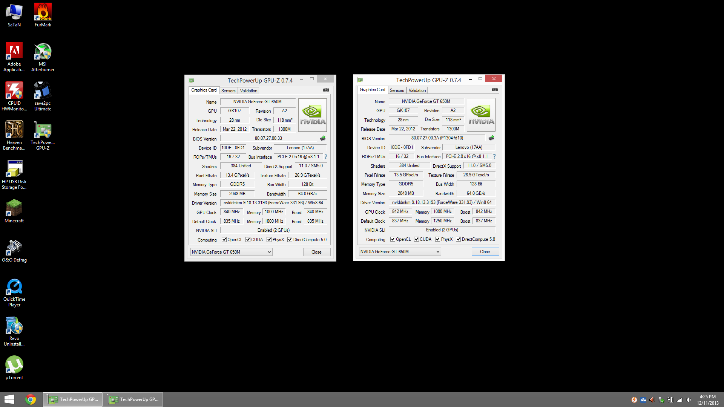This screenshot has height=407, width=724.
Task: Open QuickTime Player shortcut
Action: point(14,292)
